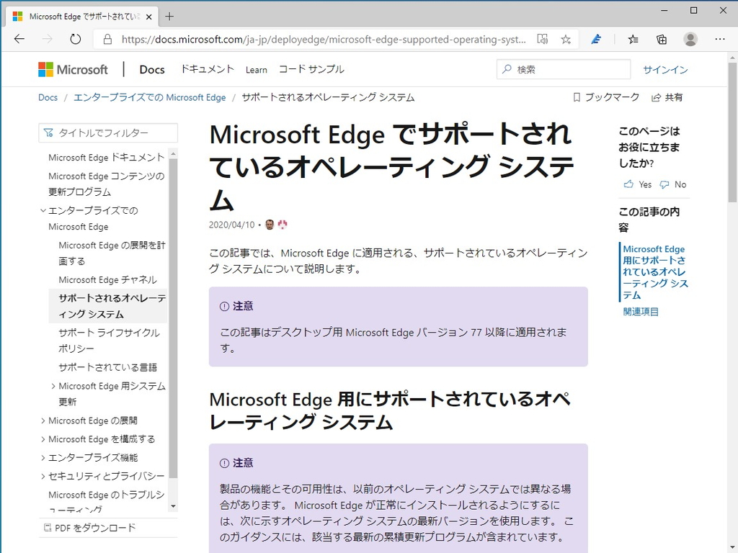Open the コード サンプル menu item
This screenshot has height=553, width=738.
tap(311, 69)
